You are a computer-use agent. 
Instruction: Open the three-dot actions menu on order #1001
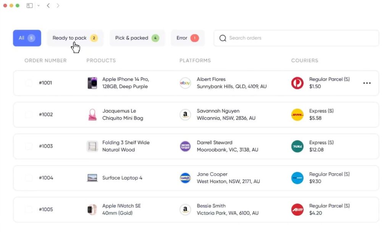pyautogui.click(x=367, y=83)
